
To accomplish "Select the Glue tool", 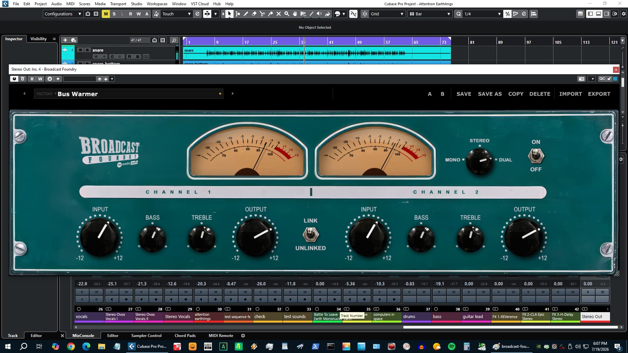I will point(270,14).
